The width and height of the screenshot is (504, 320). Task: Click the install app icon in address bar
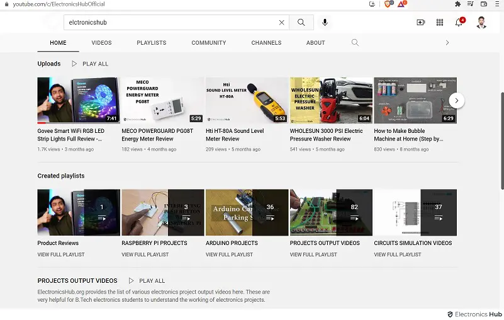pyautogui.click(x=372, y=4)
